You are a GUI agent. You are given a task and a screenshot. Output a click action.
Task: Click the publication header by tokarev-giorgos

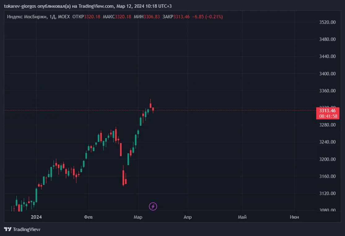[x=88, y=6]
